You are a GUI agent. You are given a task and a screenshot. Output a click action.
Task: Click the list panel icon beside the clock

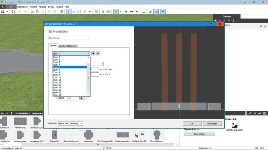click(x=109, y=12)
